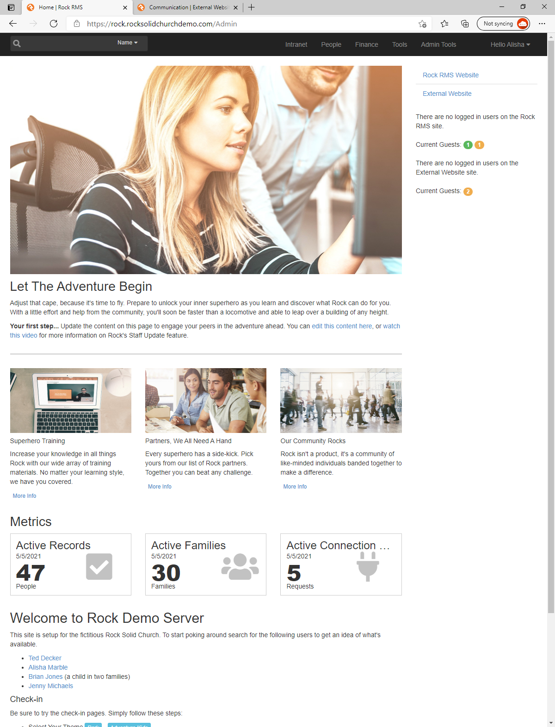
Task: Open browser Settings and more menu
Action: click(x=542, y=24)
